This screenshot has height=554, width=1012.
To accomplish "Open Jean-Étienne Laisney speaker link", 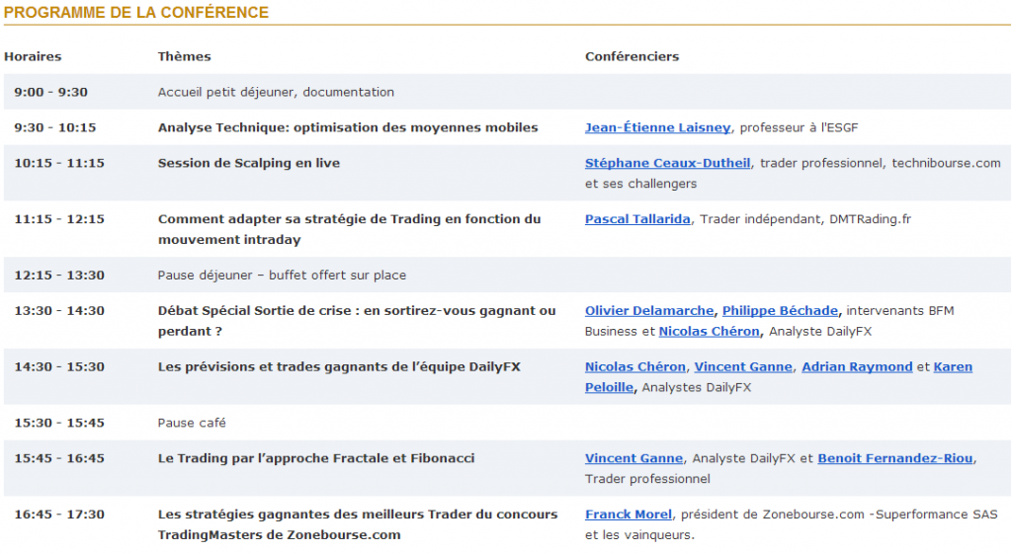I will pyautogui.click(x=657, y=127).
